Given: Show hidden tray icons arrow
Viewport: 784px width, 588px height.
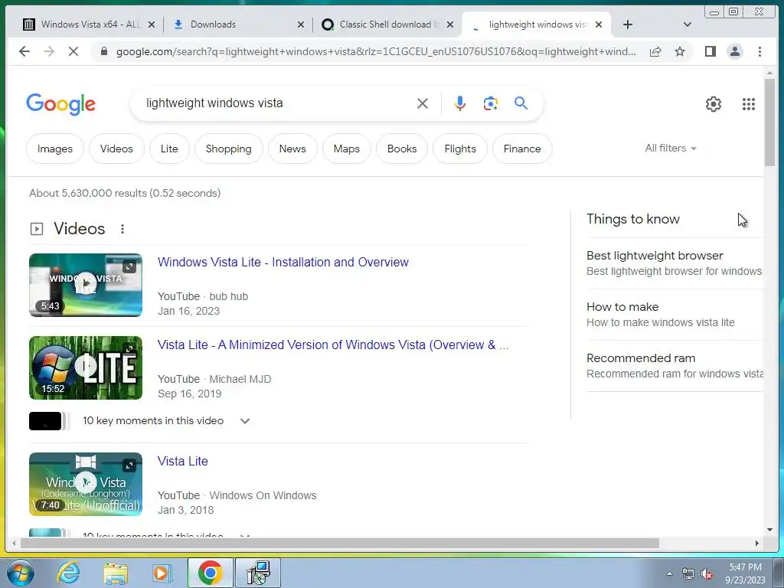Looking at the screenshot, I should pyautogui.click(x=669, y=573).
